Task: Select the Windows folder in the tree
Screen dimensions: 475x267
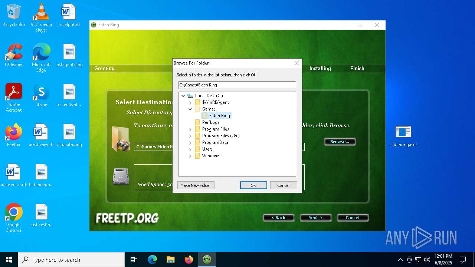Action: 211,156
